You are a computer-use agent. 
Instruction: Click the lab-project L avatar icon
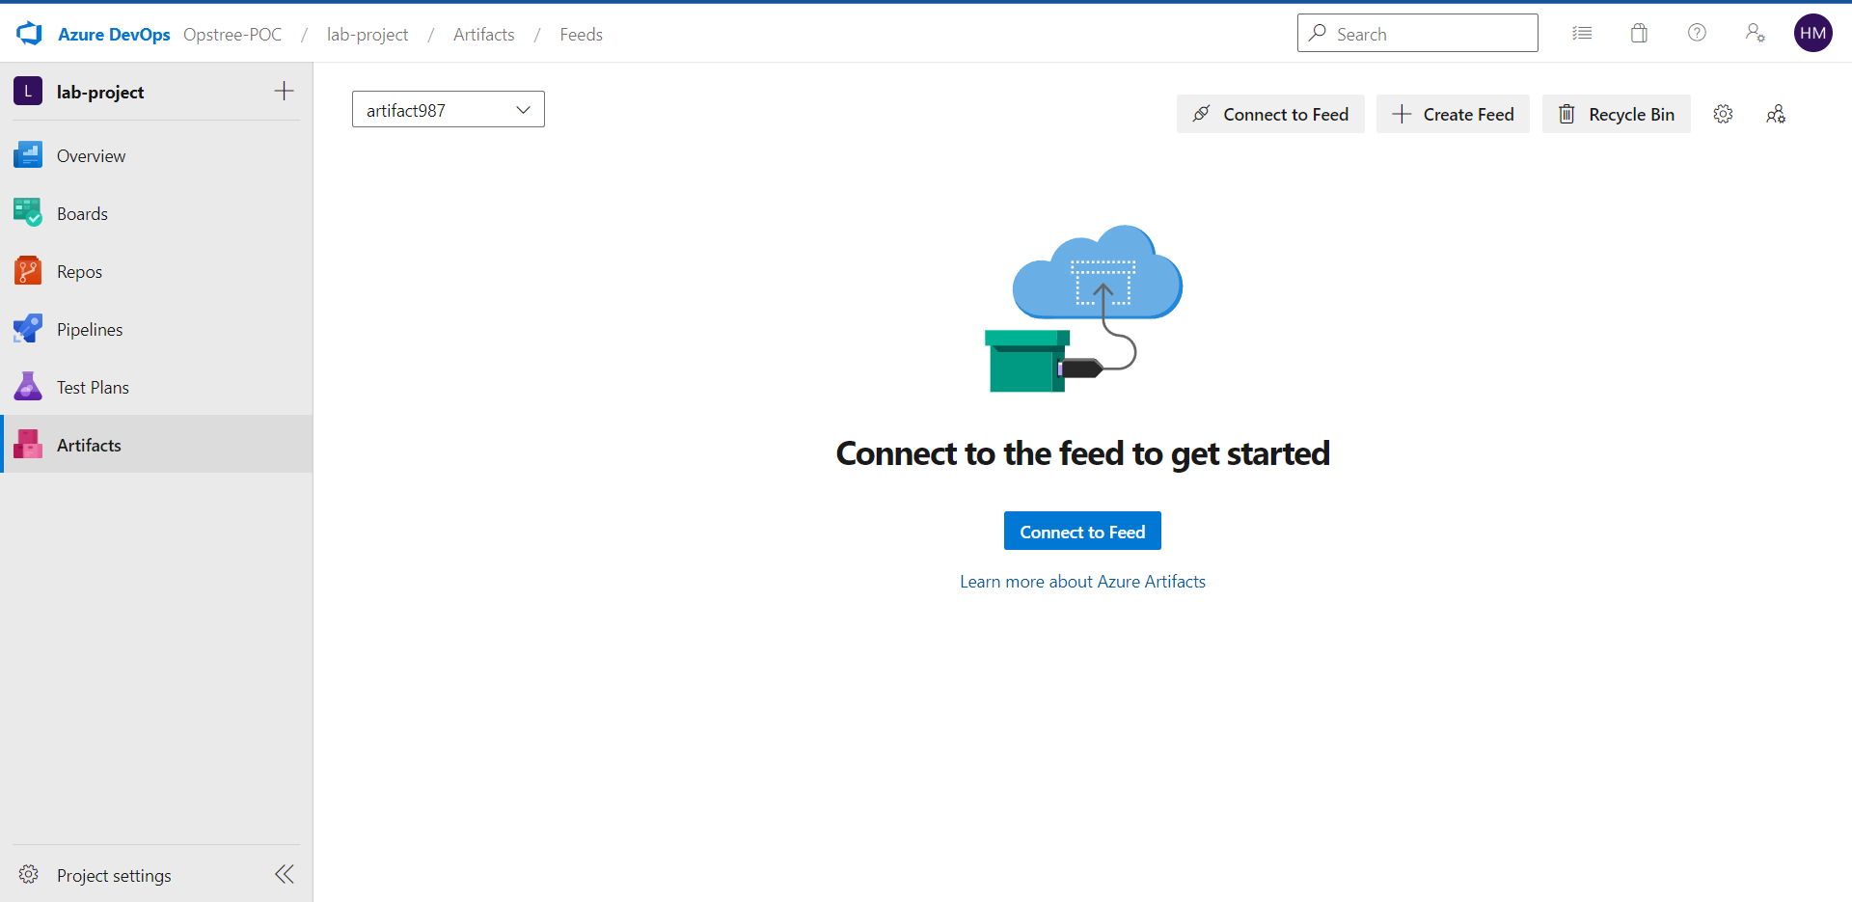coord(28,92)
